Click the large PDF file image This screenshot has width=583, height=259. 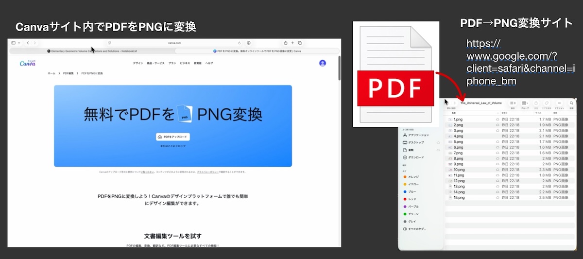pos(395,74)
